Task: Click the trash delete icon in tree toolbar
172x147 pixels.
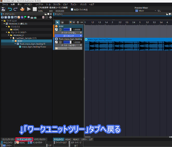Action: [43, 17]
